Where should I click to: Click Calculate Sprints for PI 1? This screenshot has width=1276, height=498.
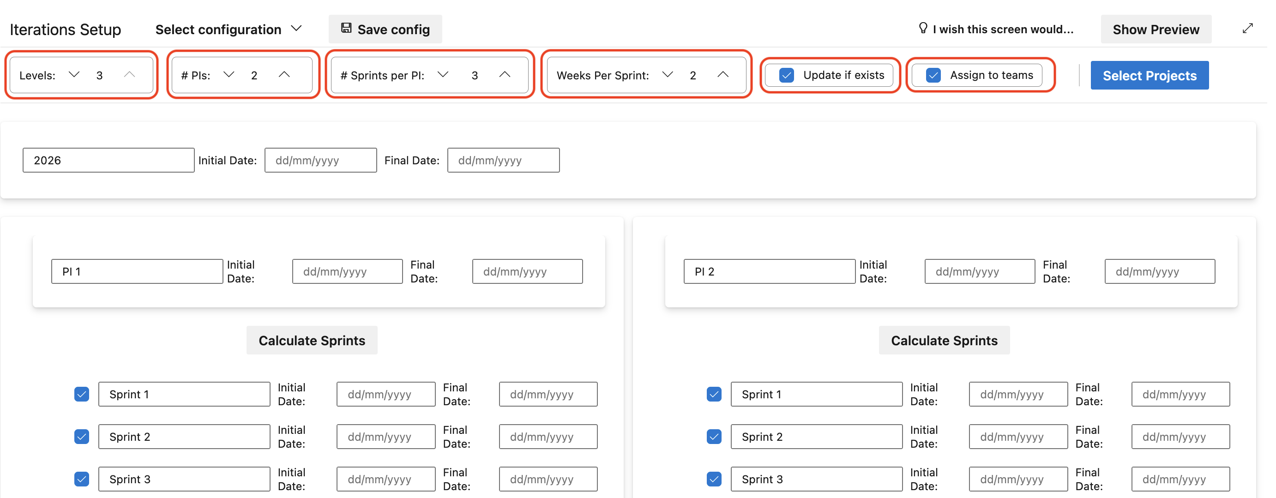pos(312,341)
